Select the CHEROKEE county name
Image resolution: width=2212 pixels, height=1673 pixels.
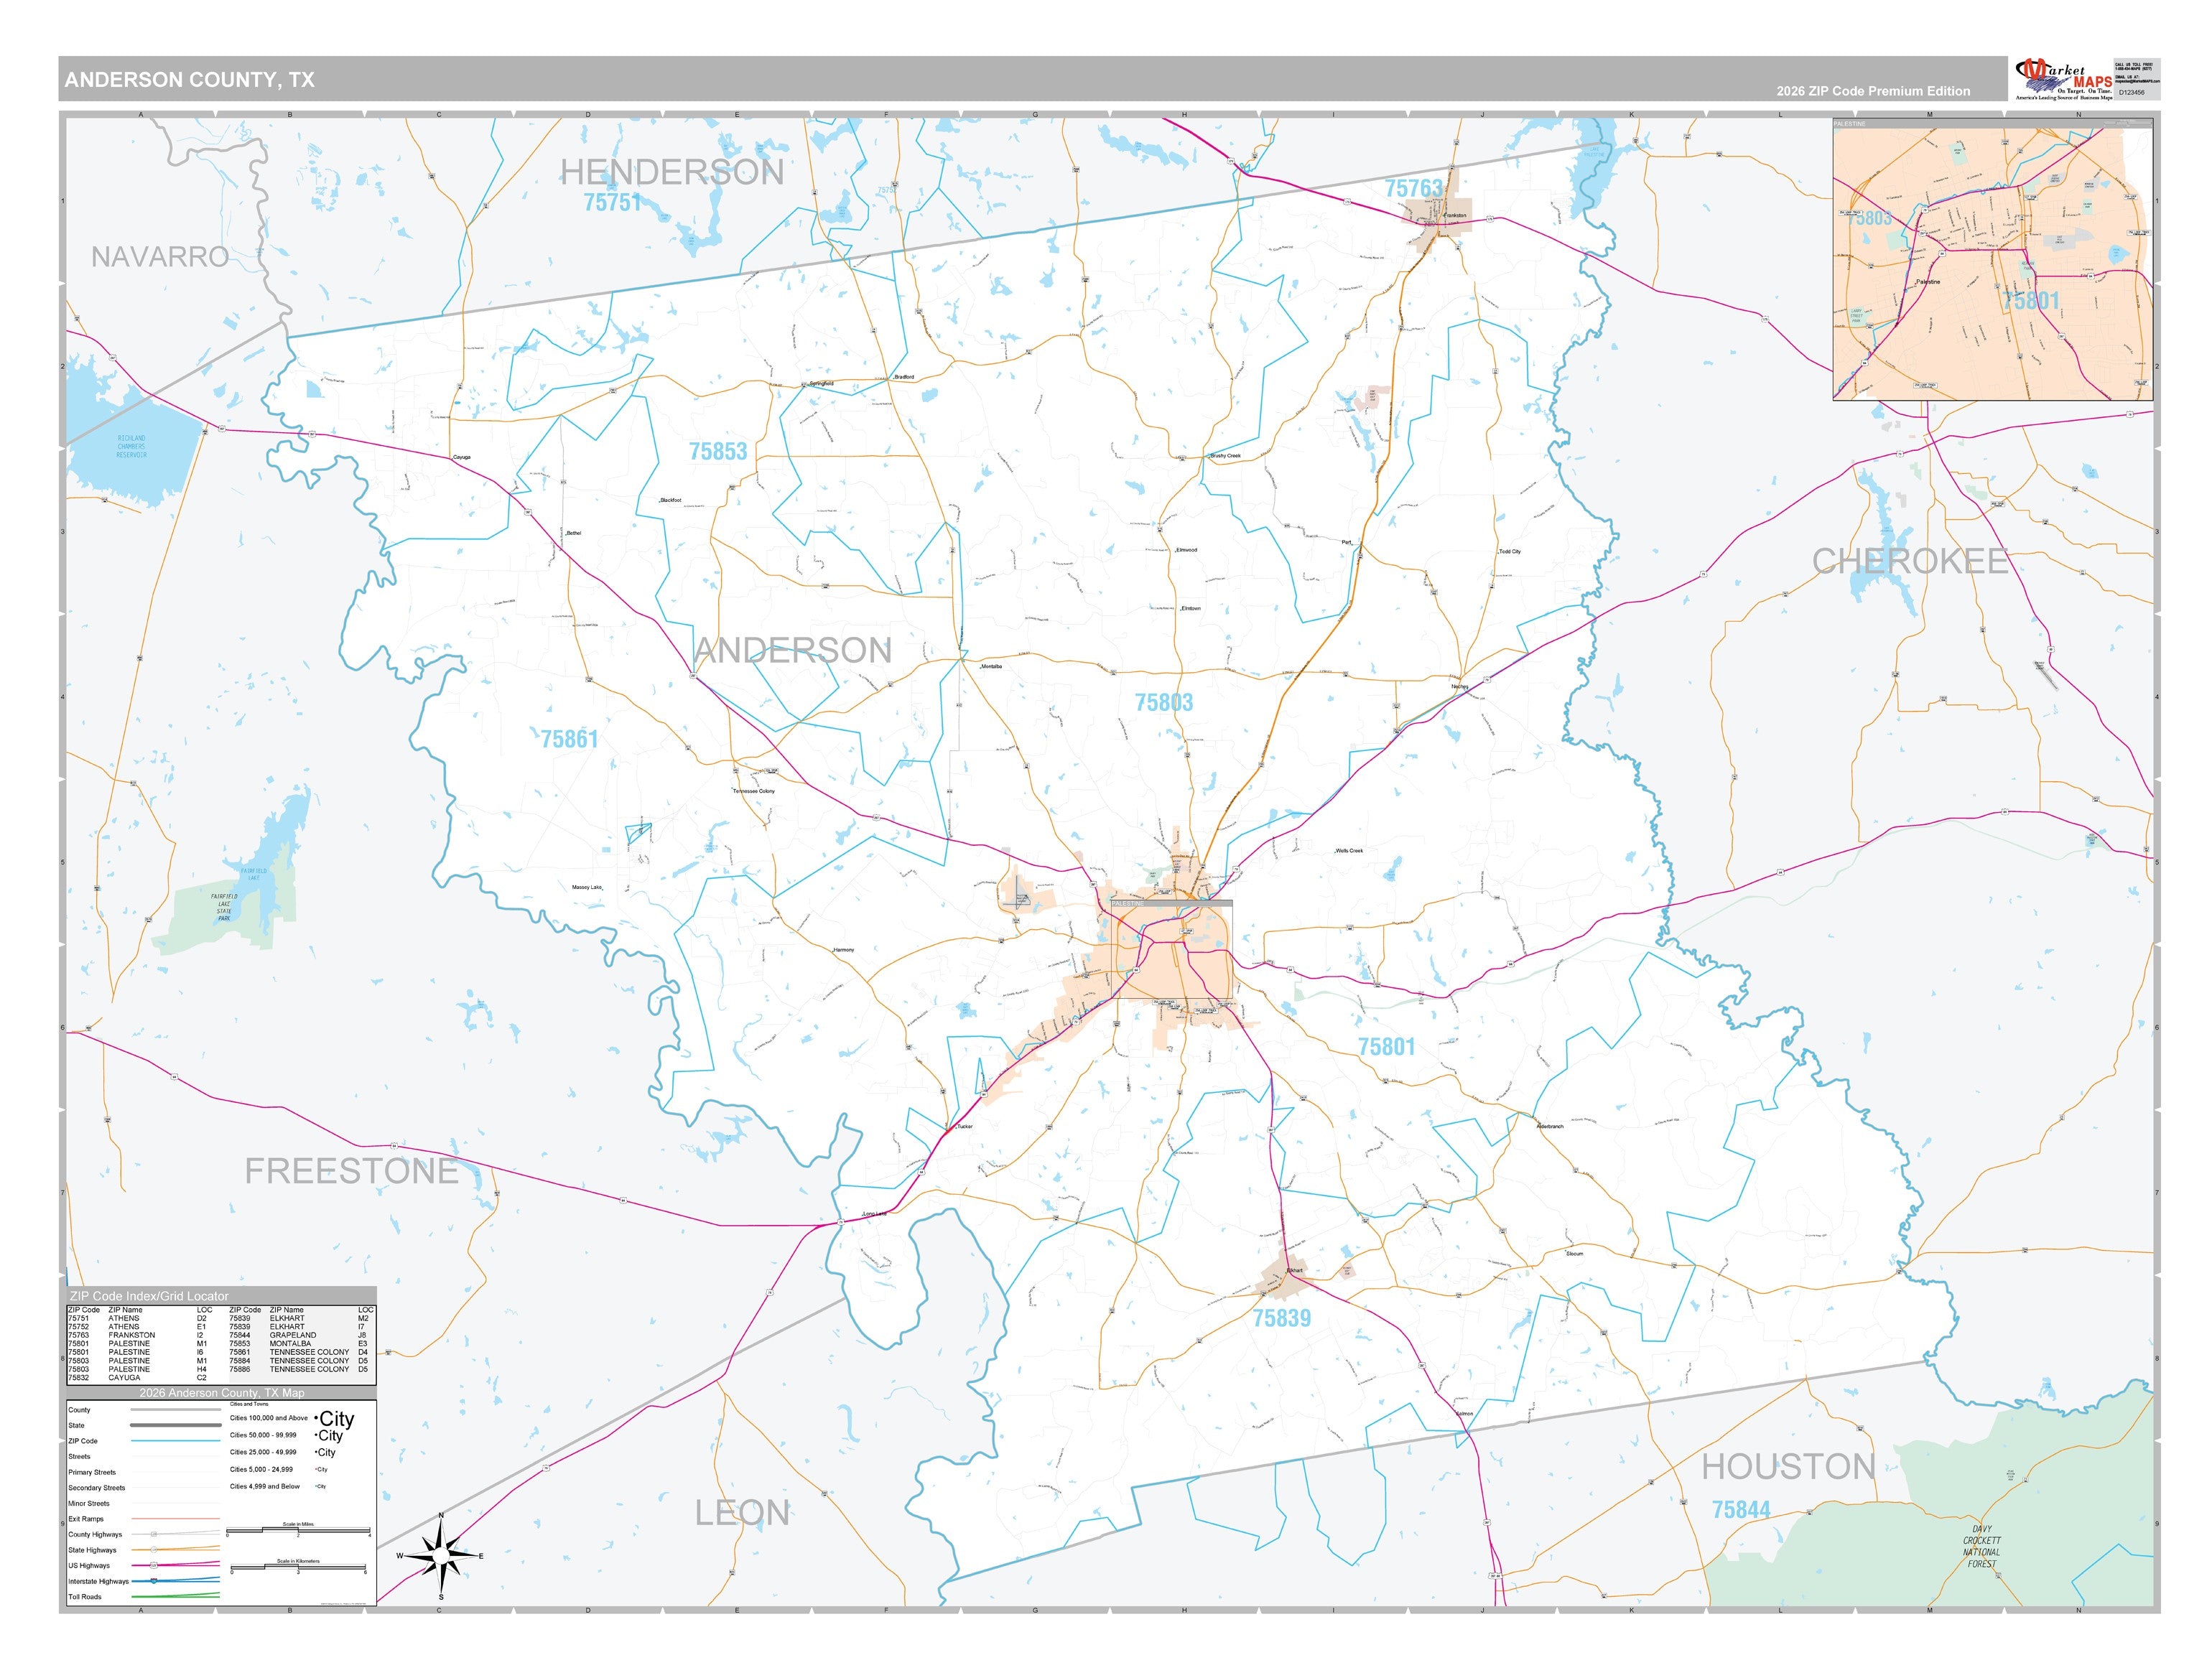click(x=1910, y=561)
